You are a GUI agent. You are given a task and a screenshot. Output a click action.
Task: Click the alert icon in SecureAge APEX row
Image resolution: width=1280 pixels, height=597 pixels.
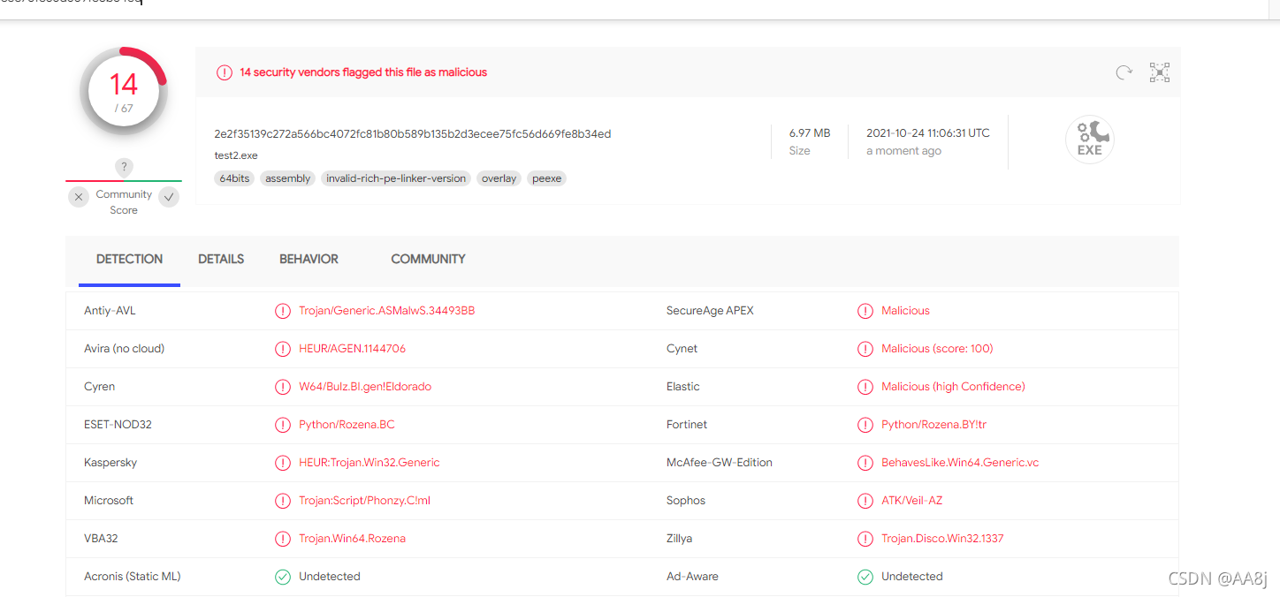pos(865,311)
